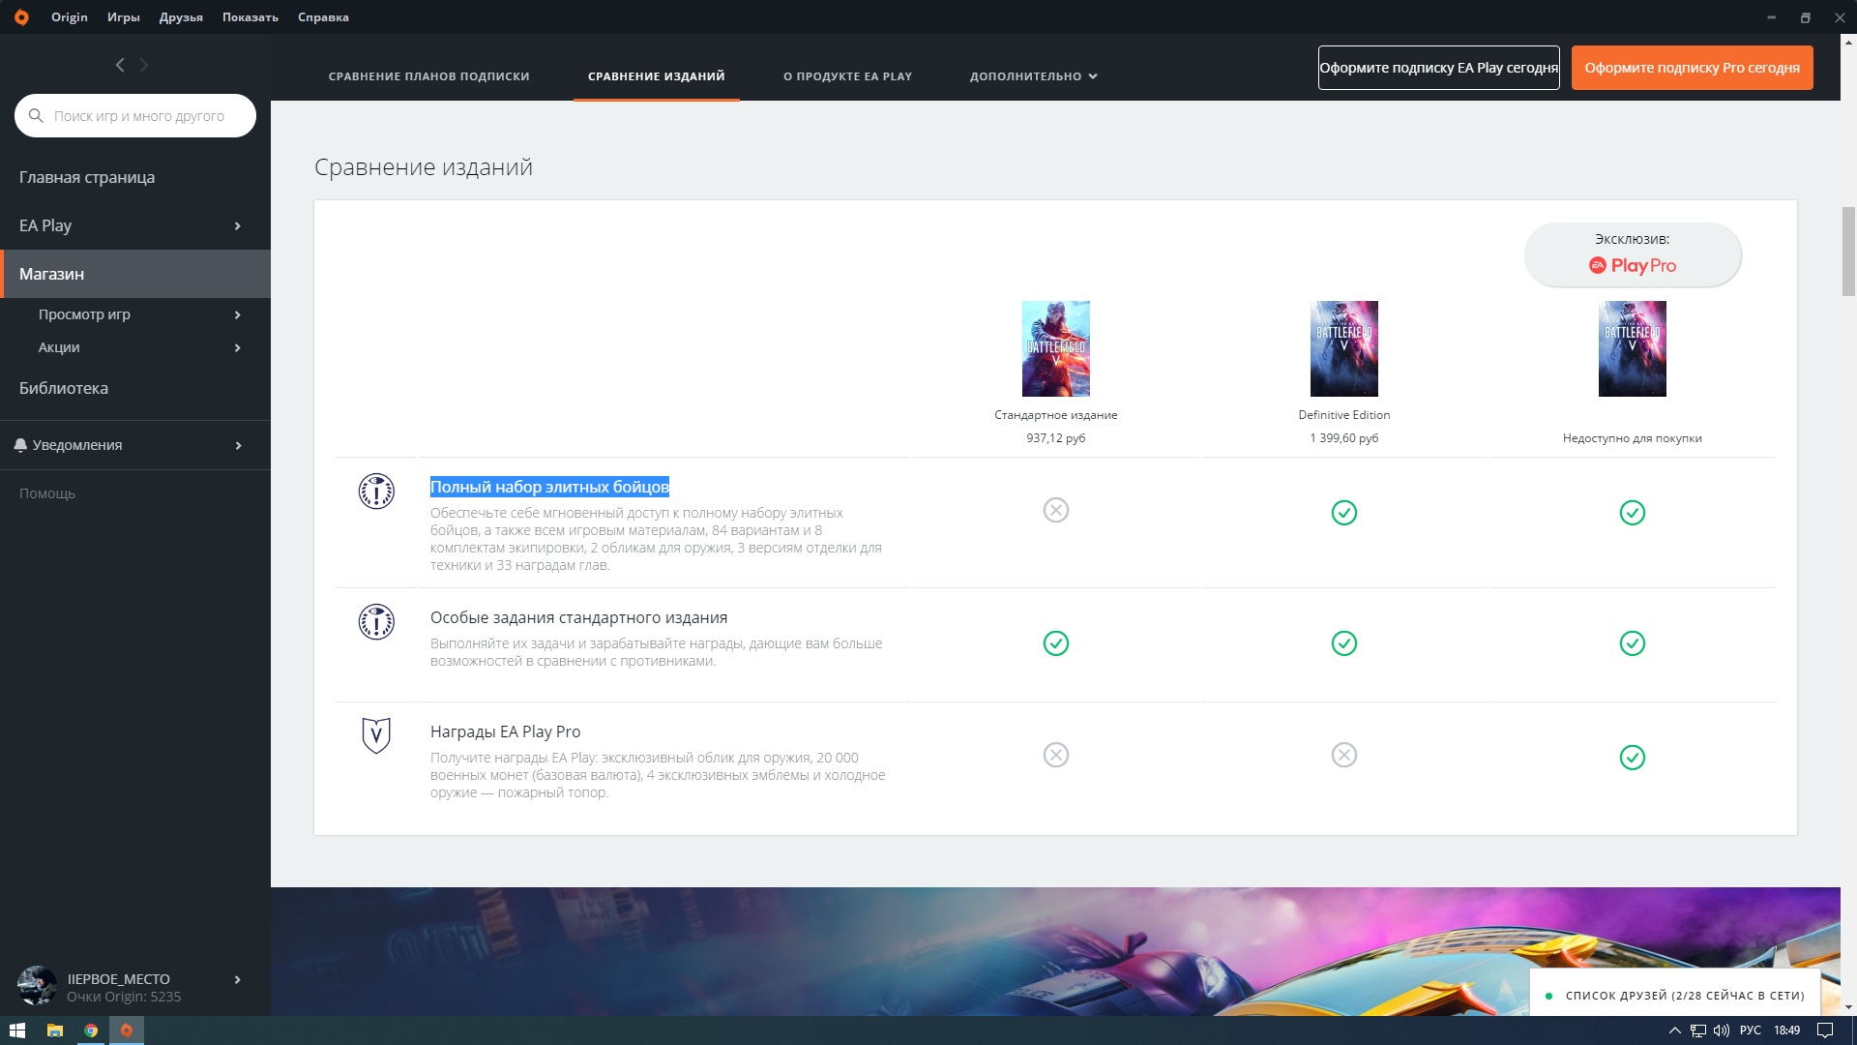Click Оформите подписку EA Play сегодня button
Viewport: 1857px width, 1045px height.
1437,68
